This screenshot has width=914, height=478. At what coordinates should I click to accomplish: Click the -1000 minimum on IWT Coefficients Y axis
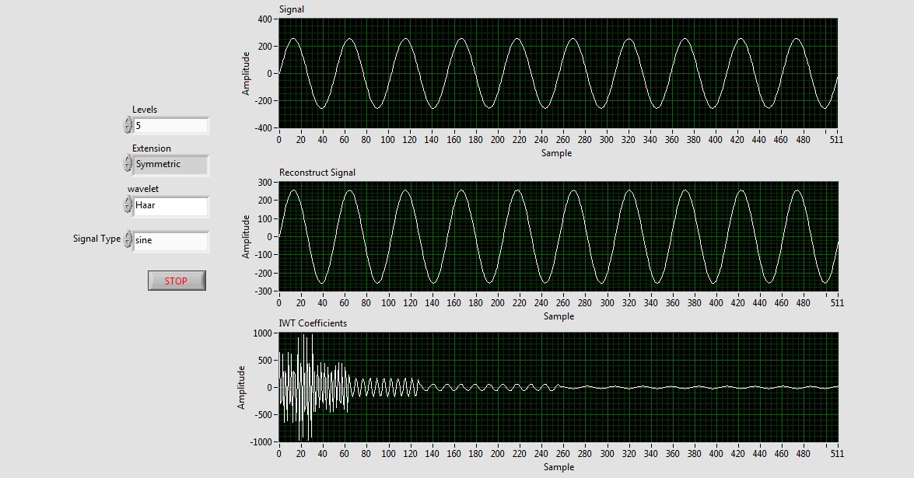[x=261, y=442]
